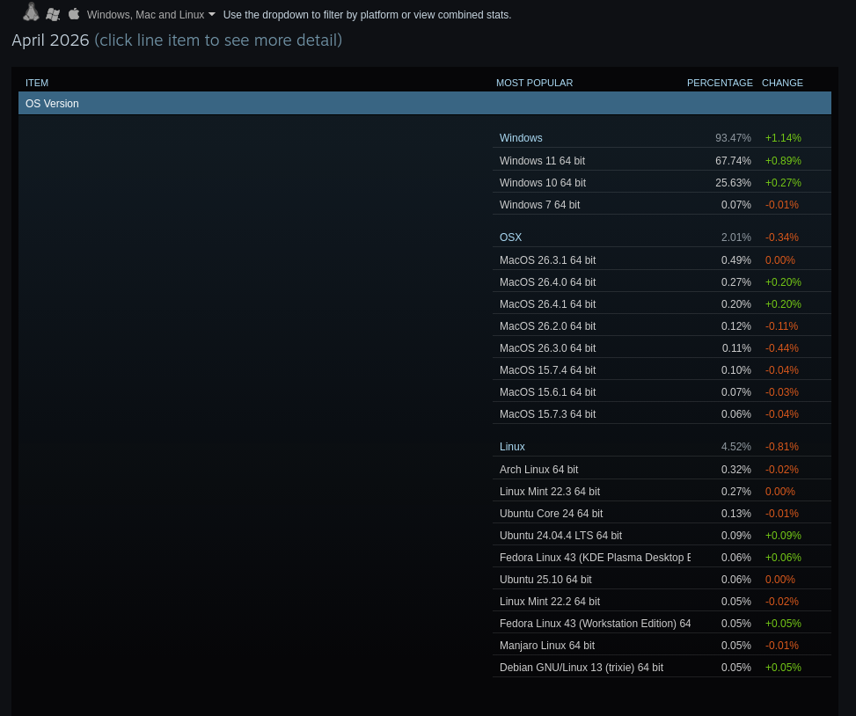The width and height of the screenshot is (856, 716).
Task: Select the Windows 10 64 bit row
Action: pyautogui.click(x=662, y=182)
